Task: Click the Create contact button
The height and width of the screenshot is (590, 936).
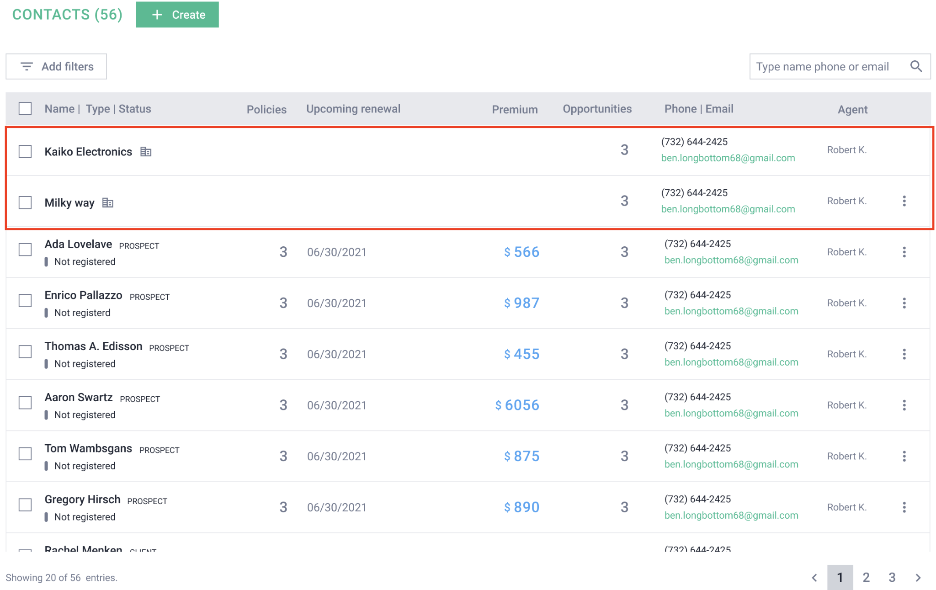Action: [x=177, y=15]
